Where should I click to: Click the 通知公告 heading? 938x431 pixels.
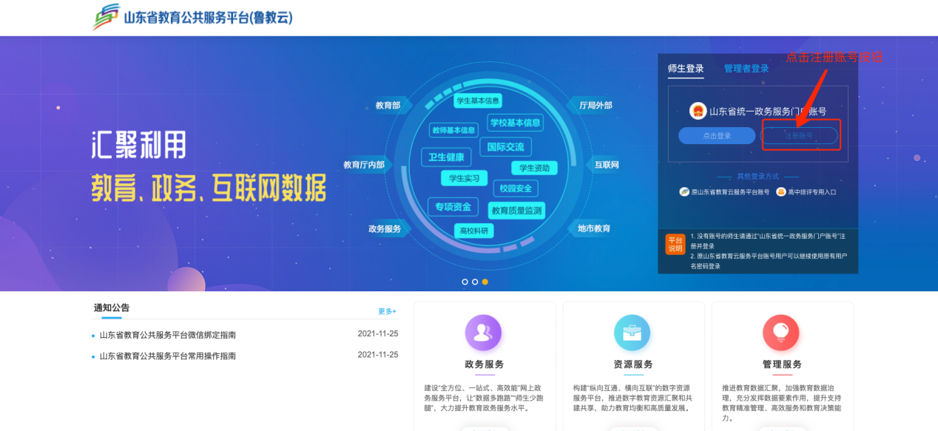click(112, 308)
